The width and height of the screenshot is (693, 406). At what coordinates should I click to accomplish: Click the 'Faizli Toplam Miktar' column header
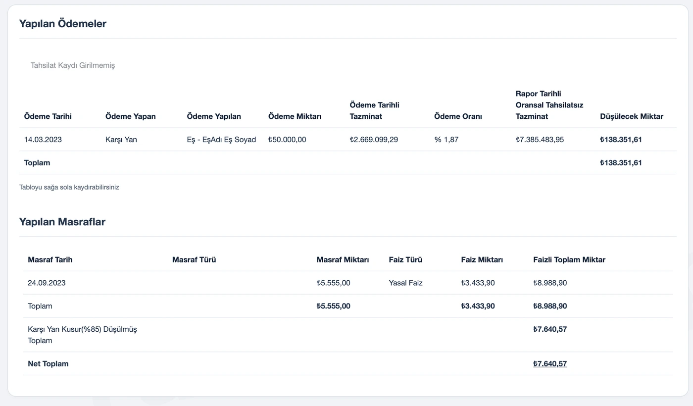coord(569,259)
